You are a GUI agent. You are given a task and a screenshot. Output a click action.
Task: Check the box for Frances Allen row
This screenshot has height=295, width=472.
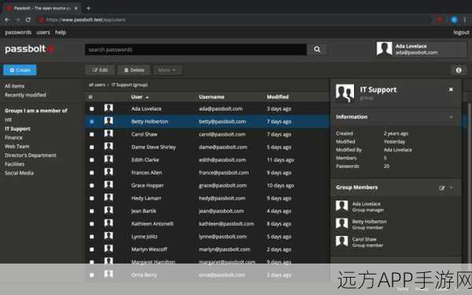click(92, 173)
